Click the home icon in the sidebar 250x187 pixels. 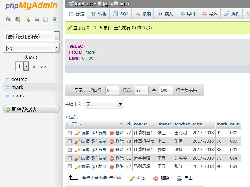click(8, 19)
